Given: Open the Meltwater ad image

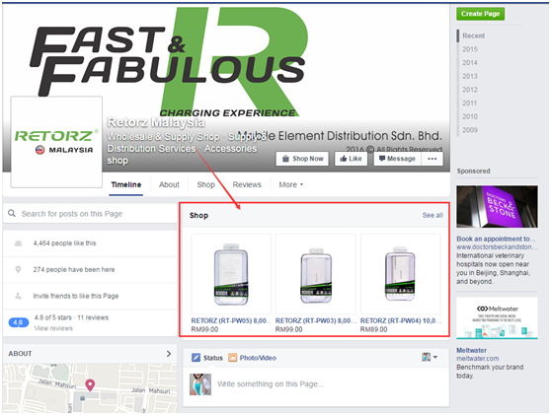Looking at the screenshot, I should click(x=497, y=318).
